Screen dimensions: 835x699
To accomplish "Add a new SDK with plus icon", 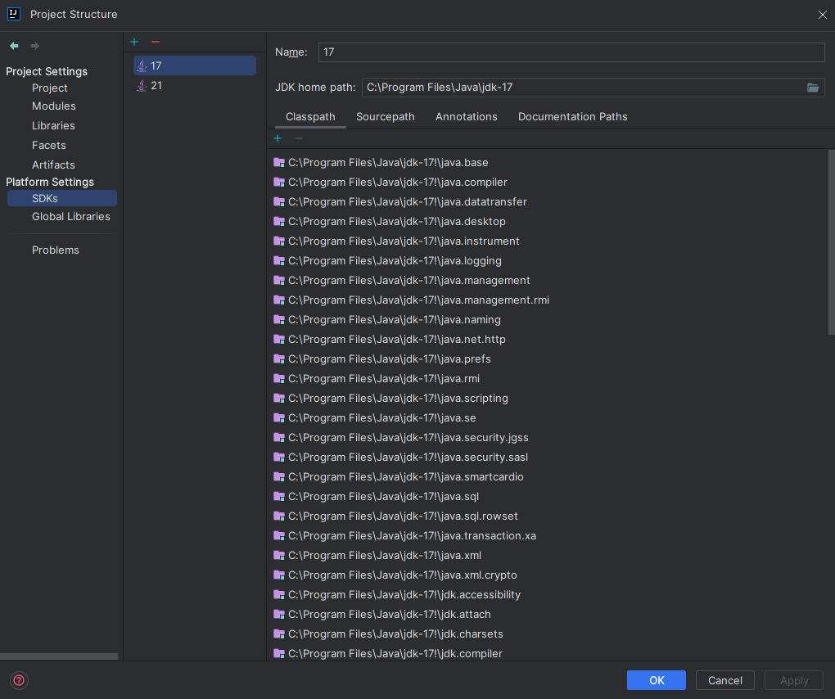I will point(134,42).
